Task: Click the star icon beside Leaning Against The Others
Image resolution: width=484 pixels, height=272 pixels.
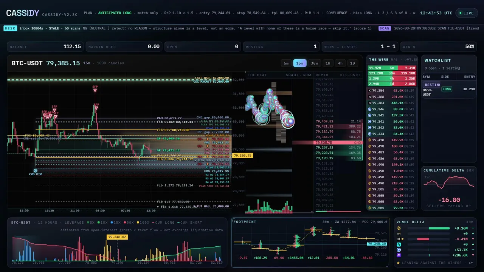Action: click(x=399, y=263)
